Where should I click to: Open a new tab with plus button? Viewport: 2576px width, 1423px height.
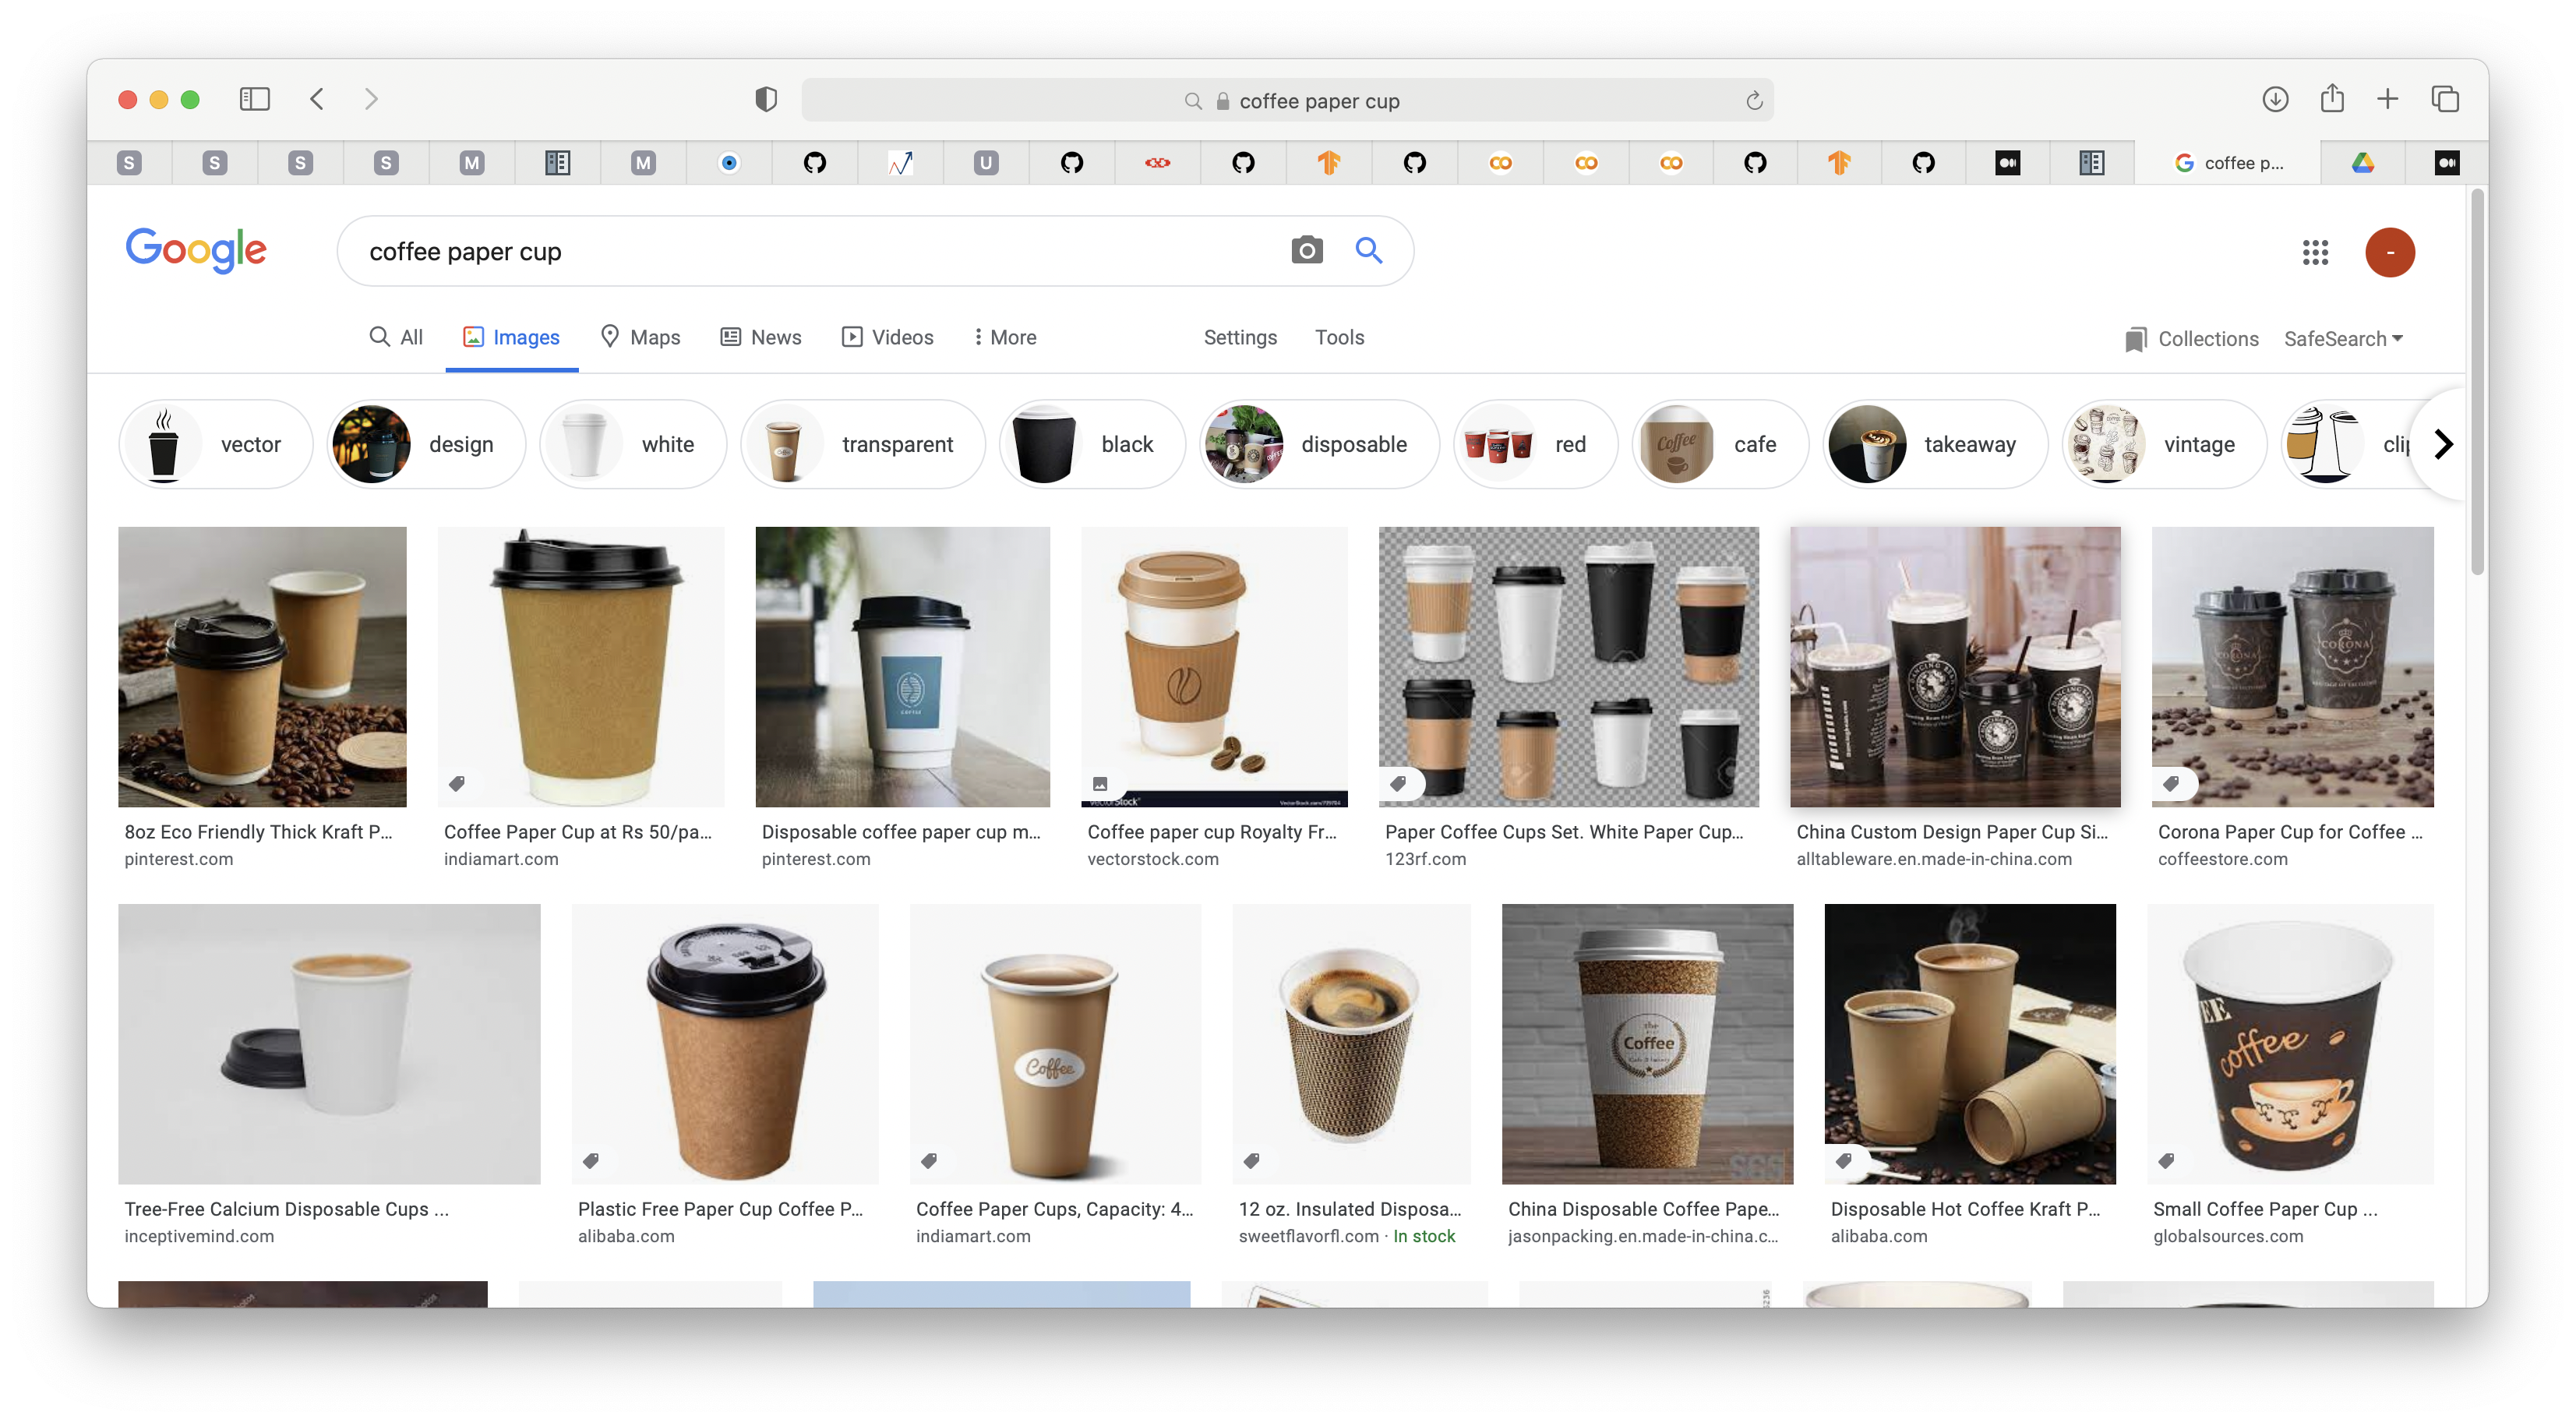click(2388, 99)
